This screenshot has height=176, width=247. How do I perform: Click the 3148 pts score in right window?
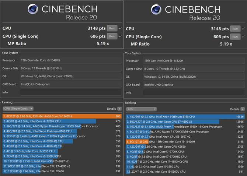point(220,29)
